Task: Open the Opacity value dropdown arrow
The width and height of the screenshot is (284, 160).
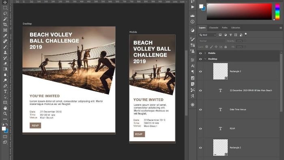Action: (x=245, y=41)
